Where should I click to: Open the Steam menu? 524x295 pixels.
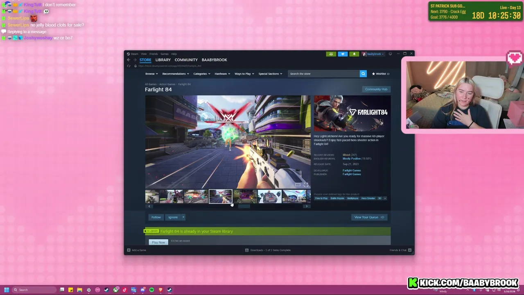(134, 54)
